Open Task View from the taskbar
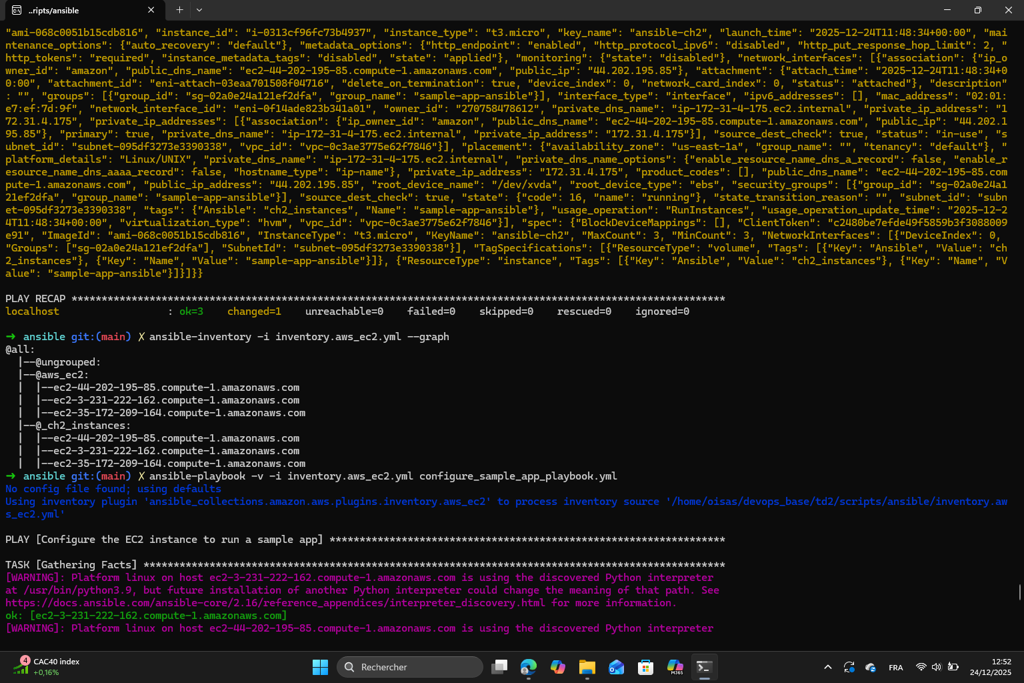Image resolution: width=1024 pixels, height=683 pixels. 499,667
